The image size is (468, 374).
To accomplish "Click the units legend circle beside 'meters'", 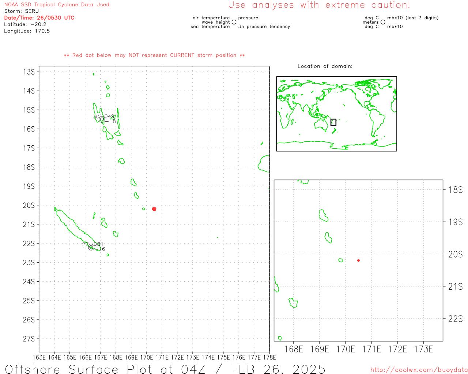I will pos(383,22).
